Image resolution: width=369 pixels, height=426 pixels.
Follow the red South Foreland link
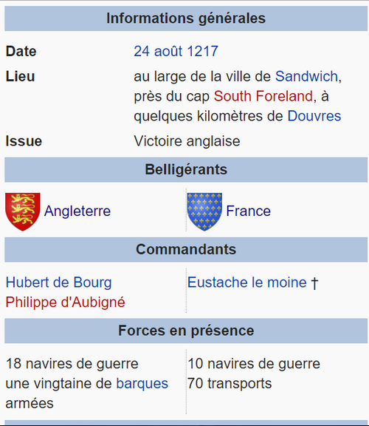coord(263,96)
